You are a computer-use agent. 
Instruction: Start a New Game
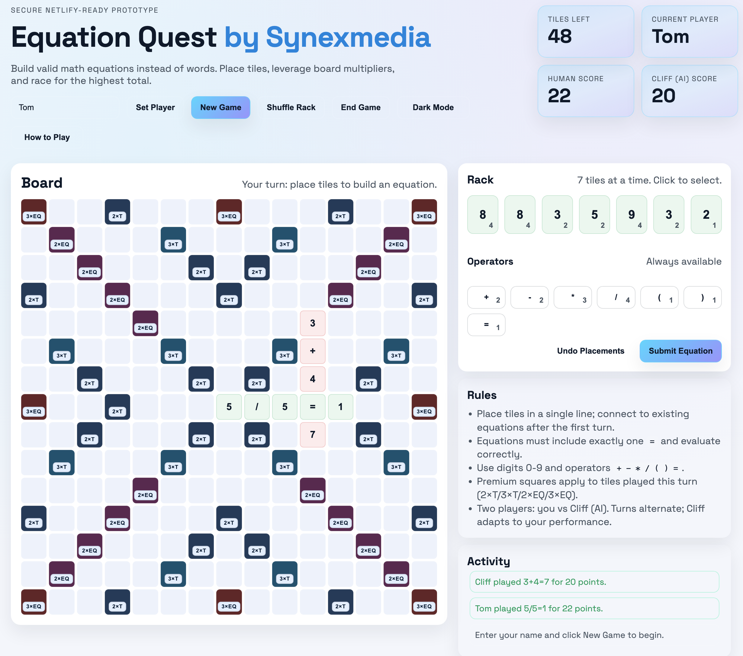pos(220,107)
